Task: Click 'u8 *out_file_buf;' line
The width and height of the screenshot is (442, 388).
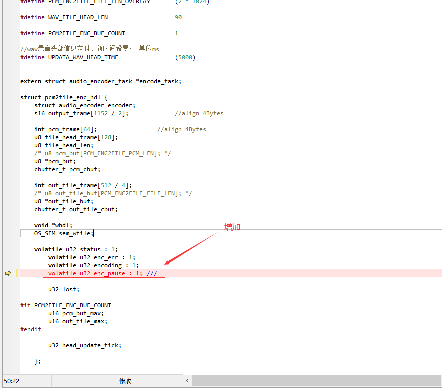Action: pos(64,201)
